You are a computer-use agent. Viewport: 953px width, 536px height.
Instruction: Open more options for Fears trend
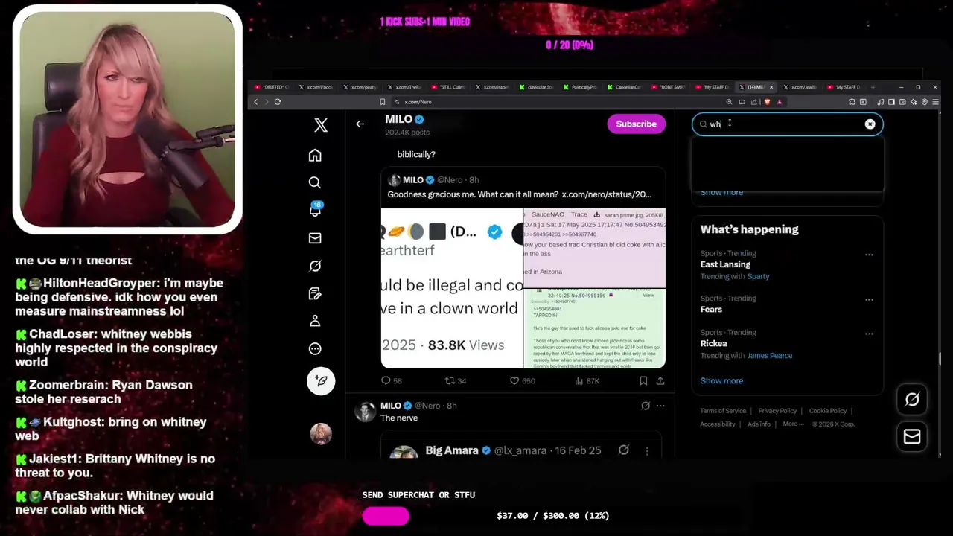tap(869, 299)
